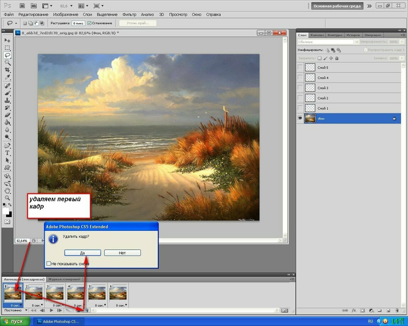The width and height of the screenshot is (408, 326).
Task: Select the Hand tool
Action: pyautogui.click(x=7, y=191)
